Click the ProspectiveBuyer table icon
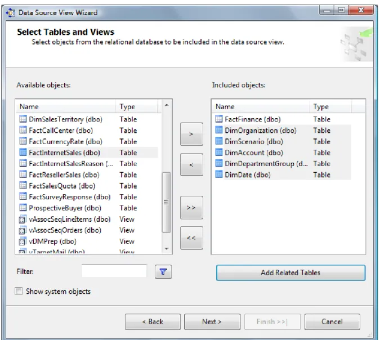Image resolution: width=380 pixels, height=340 pixels. [x=23, y=208]
